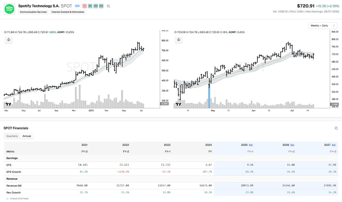The width and height of the screenshot is (342, 202).
Task: Click the Spotify logo icon
Action: (10, 9)
